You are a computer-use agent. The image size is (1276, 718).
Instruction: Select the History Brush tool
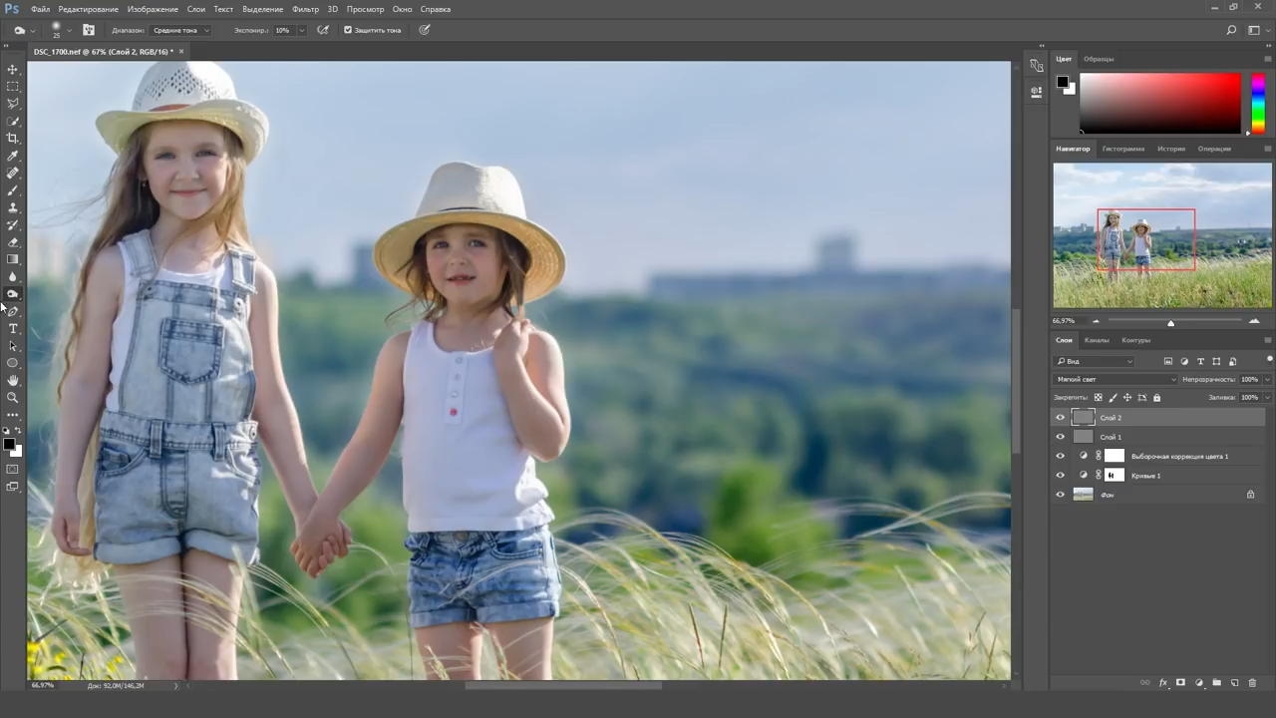point(13,224)
